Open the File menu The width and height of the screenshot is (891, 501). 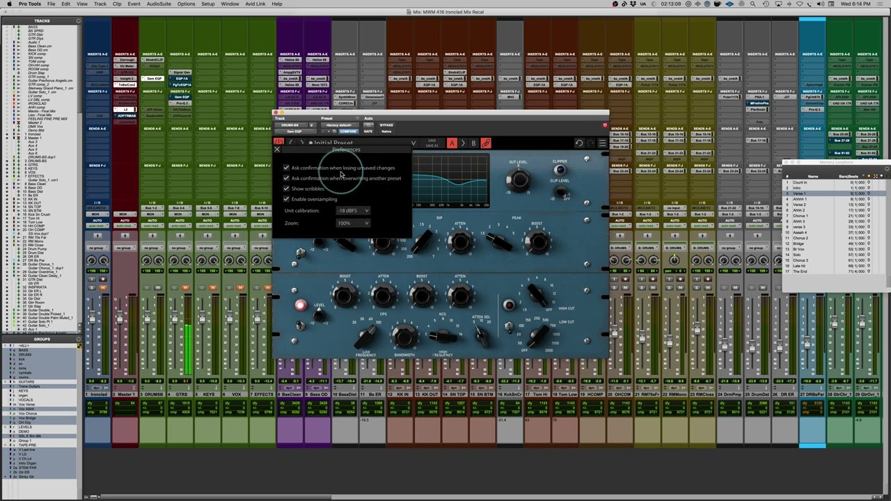(52, 4)
